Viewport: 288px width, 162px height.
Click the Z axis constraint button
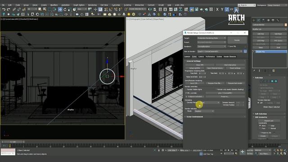[x=227, y=9]
